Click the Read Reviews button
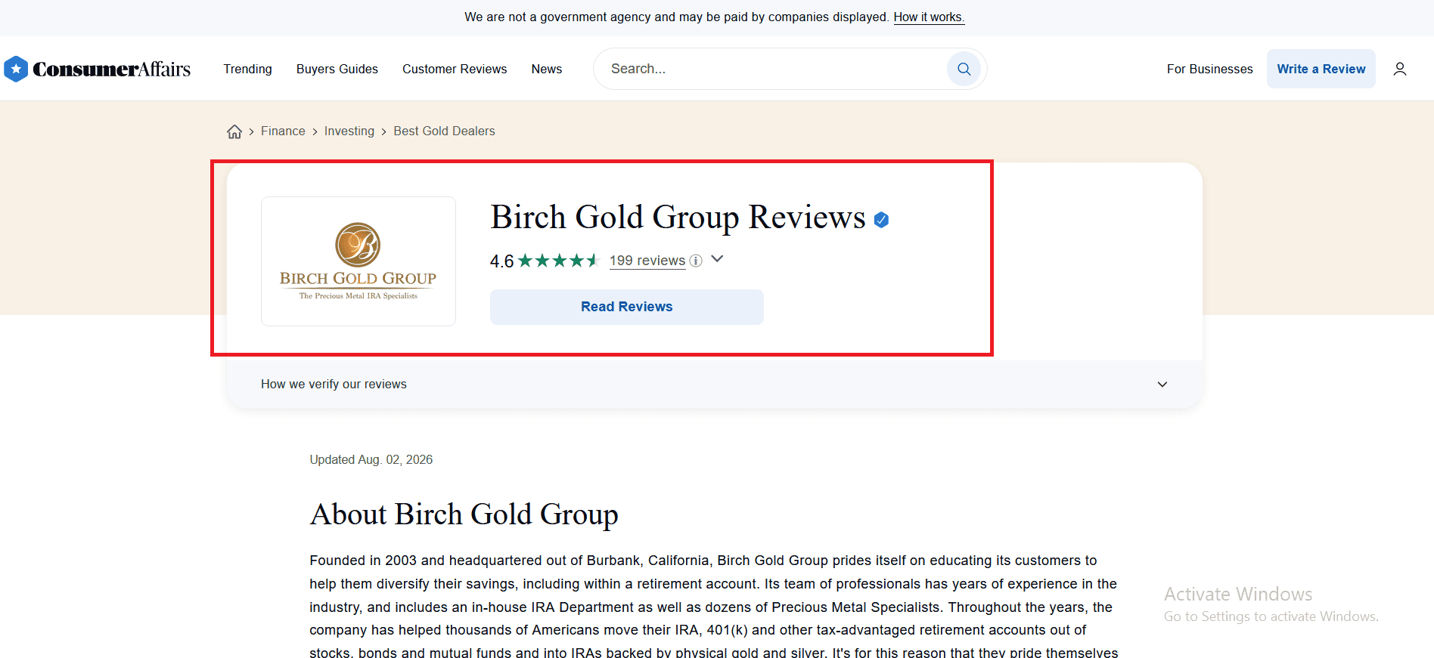The height and width of the screenshot is (658, 1434). click(627, 307)
